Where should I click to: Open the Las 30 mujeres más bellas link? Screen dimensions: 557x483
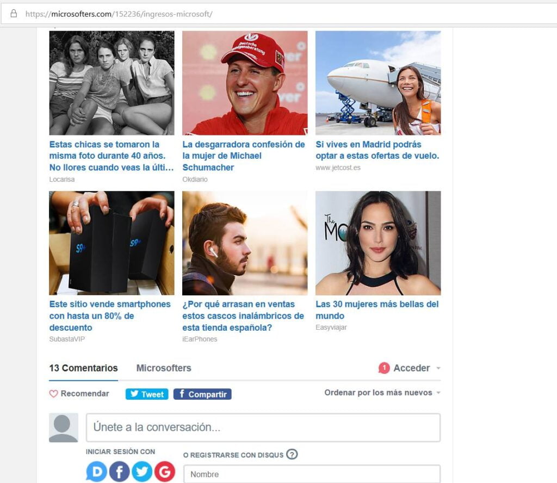(x=377, y=310)
